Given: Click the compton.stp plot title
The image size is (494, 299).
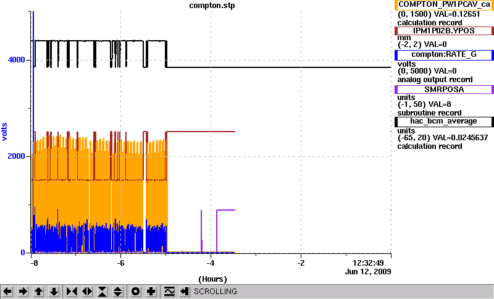Looking at the screenshot, I should point(212,6).
